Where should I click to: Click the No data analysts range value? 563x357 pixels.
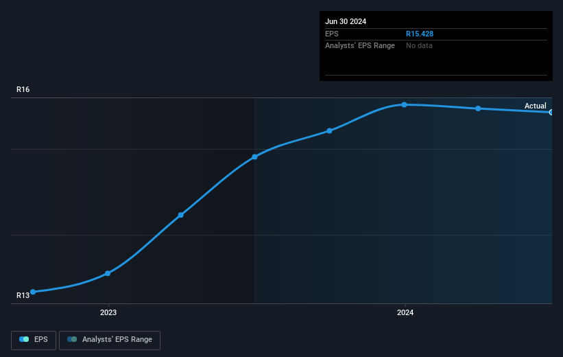419,46
